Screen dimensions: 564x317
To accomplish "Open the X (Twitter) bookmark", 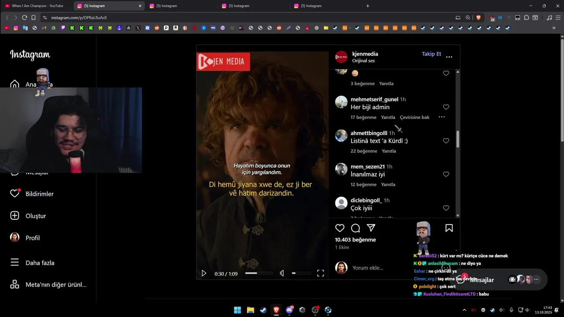I will pyautogui.click(x=138, y=28).
